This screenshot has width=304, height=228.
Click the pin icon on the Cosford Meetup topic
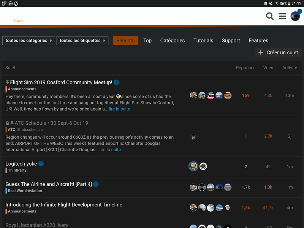[x=8, y=82]
